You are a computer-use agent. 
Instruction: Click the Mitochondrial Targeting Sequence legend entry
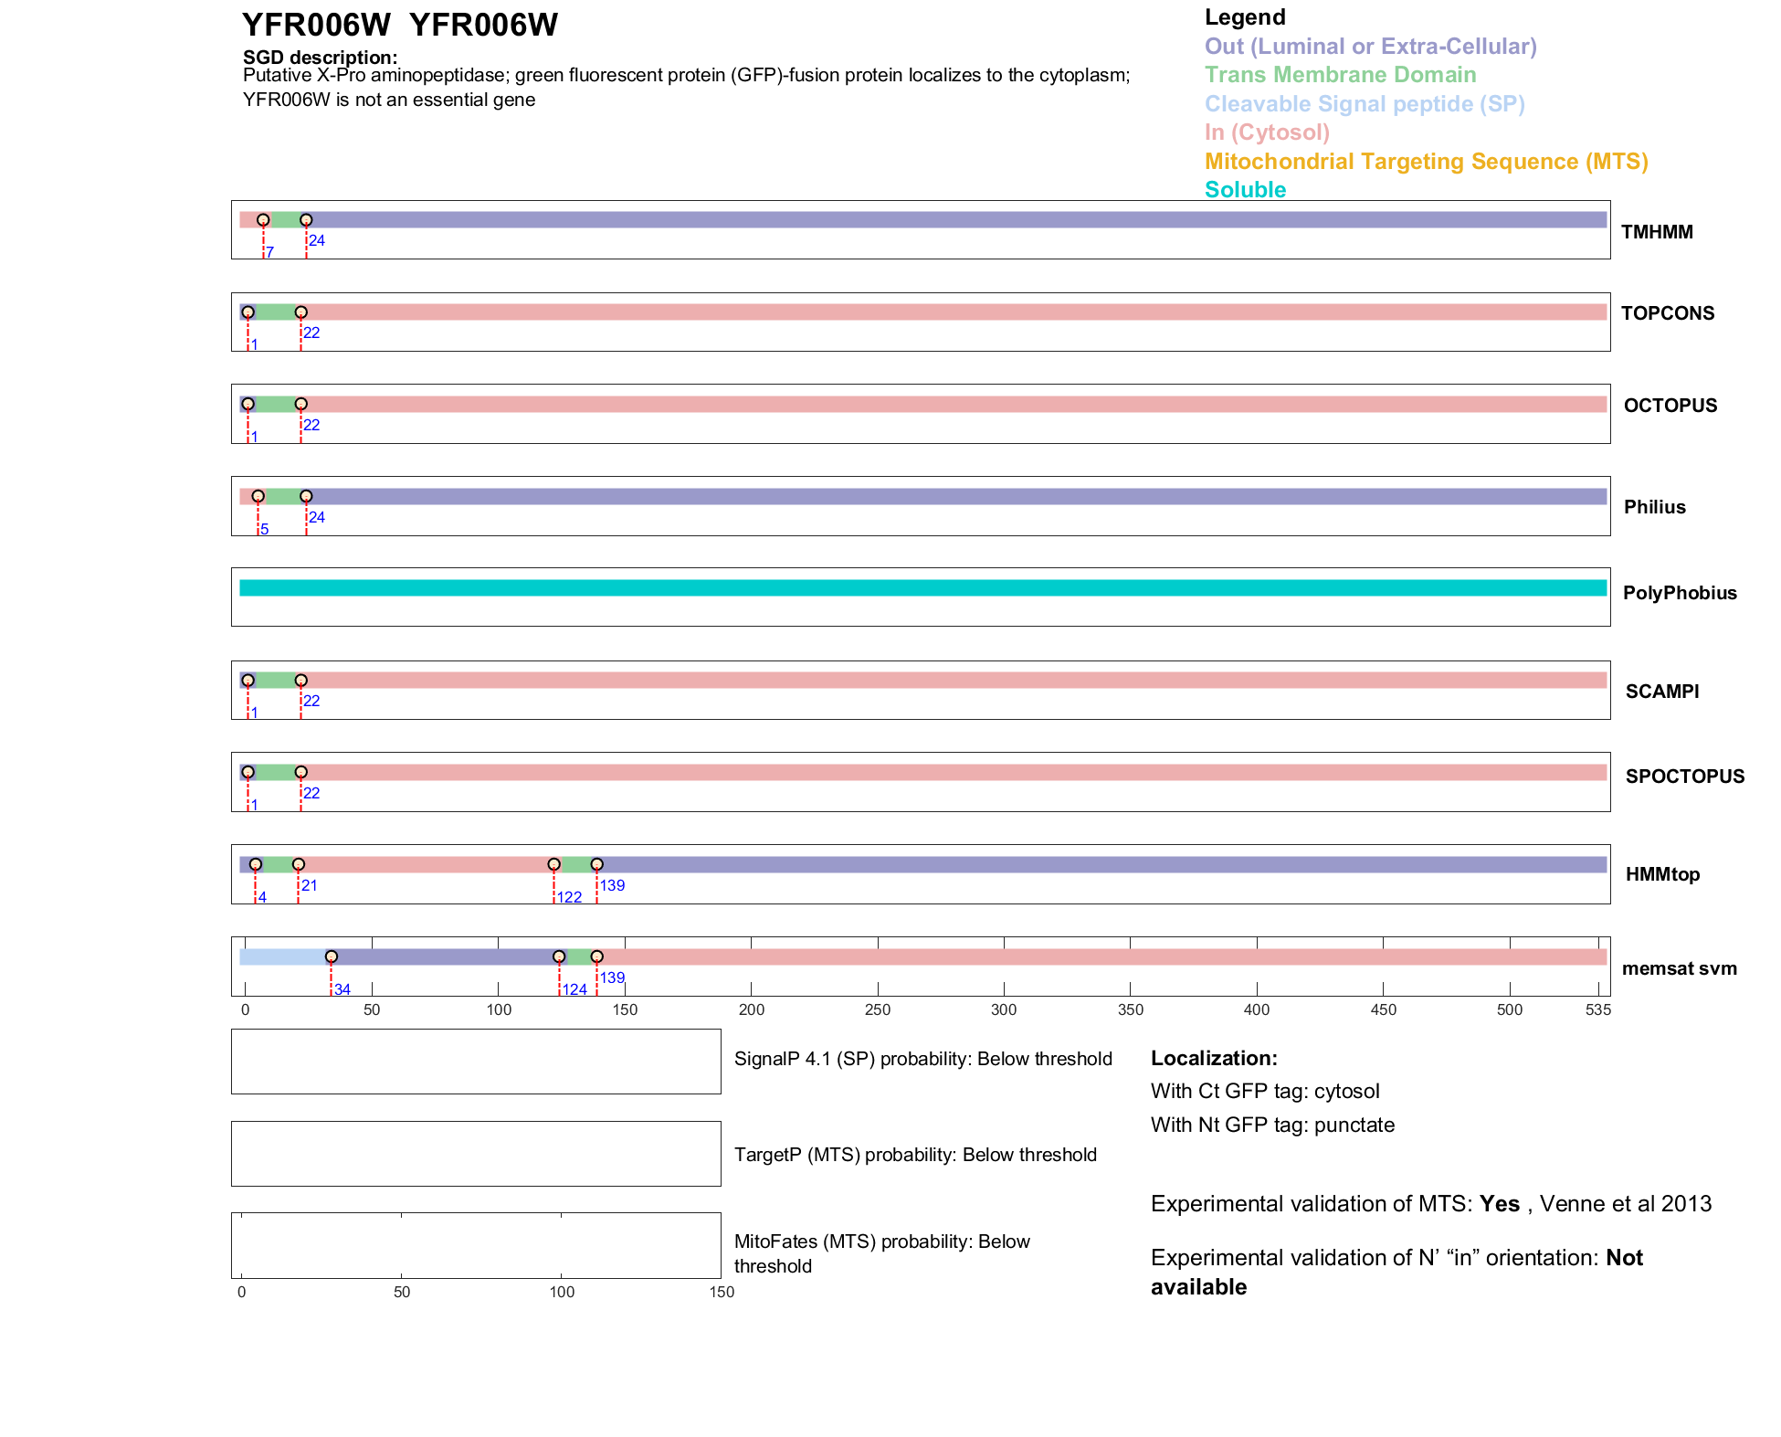(x=1426, y=162)
